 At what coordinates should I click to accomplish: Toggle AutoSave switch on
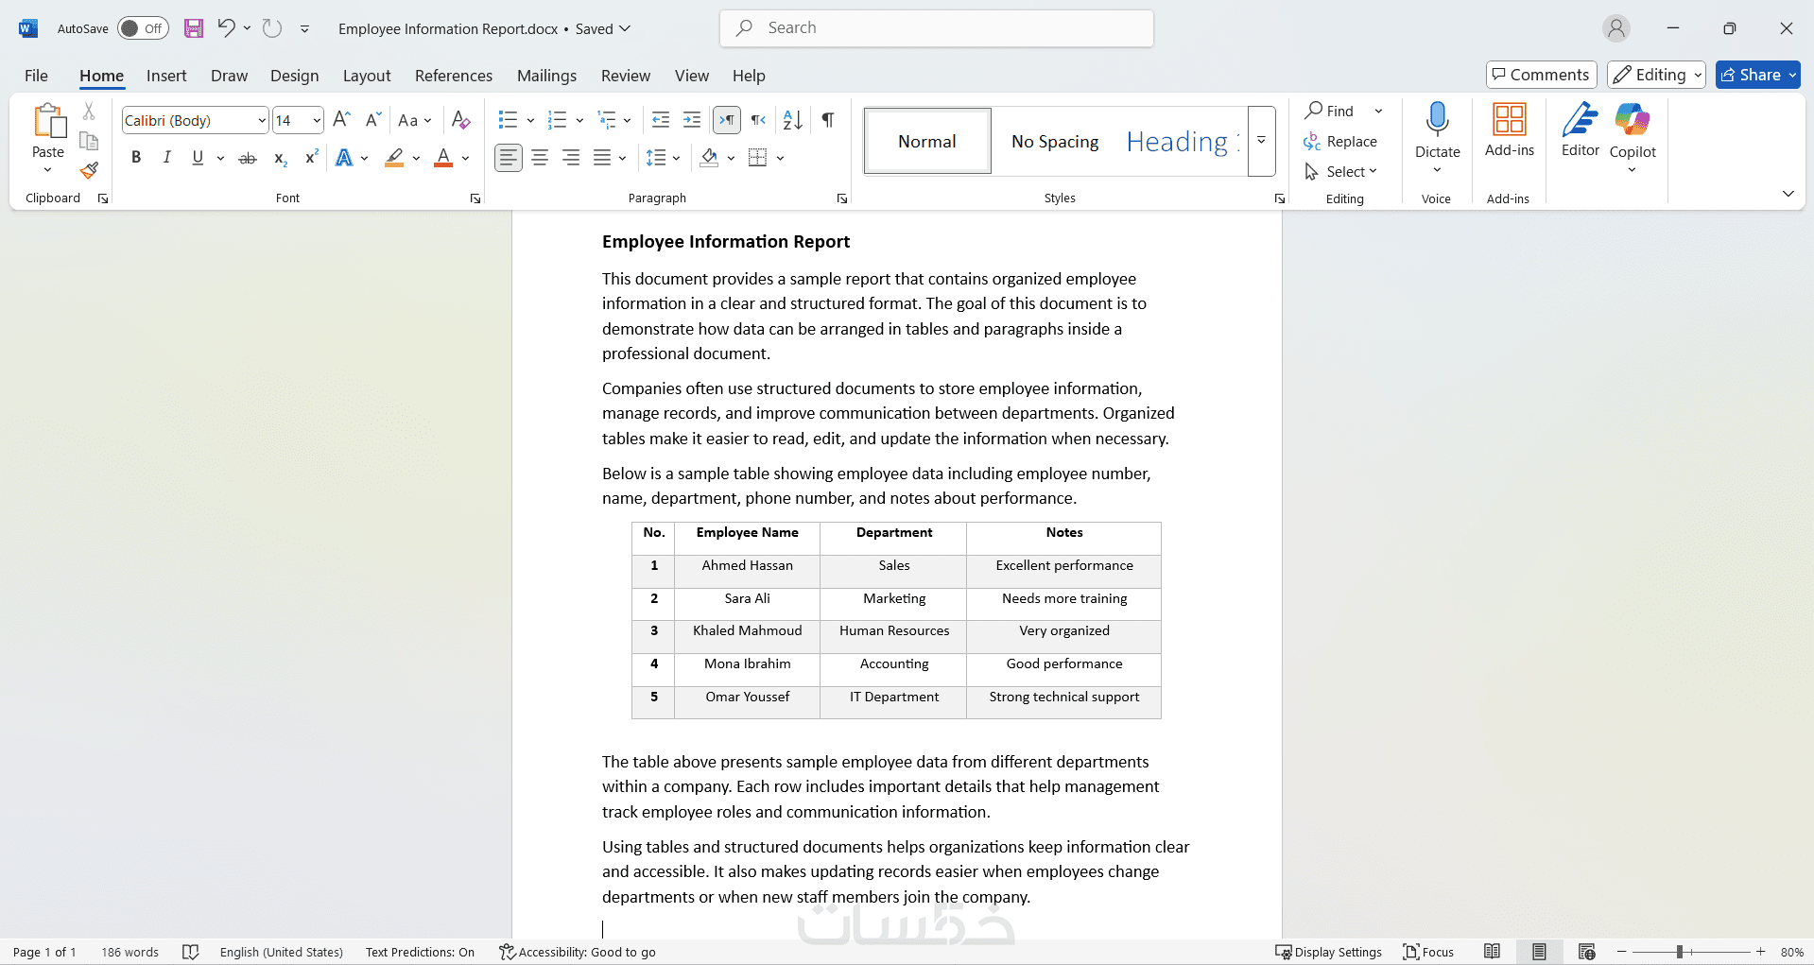pyautogui.click(x=143, y=28)
